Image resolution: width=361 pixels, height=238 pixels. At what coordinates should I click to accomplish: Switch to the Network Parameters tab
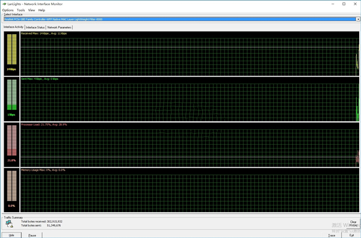pos(60,28)
